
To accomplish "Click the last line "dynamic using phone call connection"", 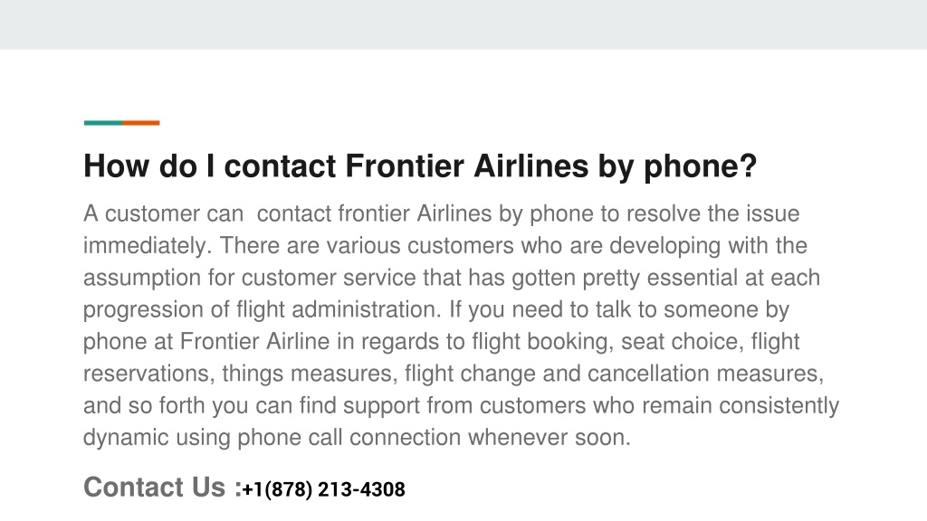I will point(272,439).
